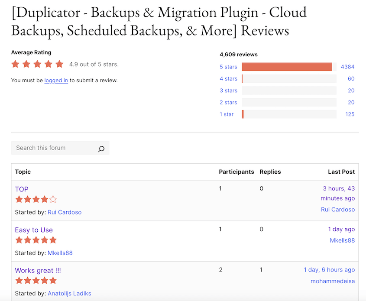366x301 pixels.
Task: Open the 1 day ago last post
Action: 341,230
